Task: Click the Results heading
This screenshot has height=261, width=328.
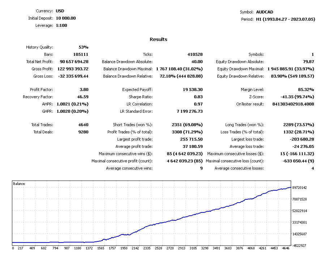Action: point(158,40)
